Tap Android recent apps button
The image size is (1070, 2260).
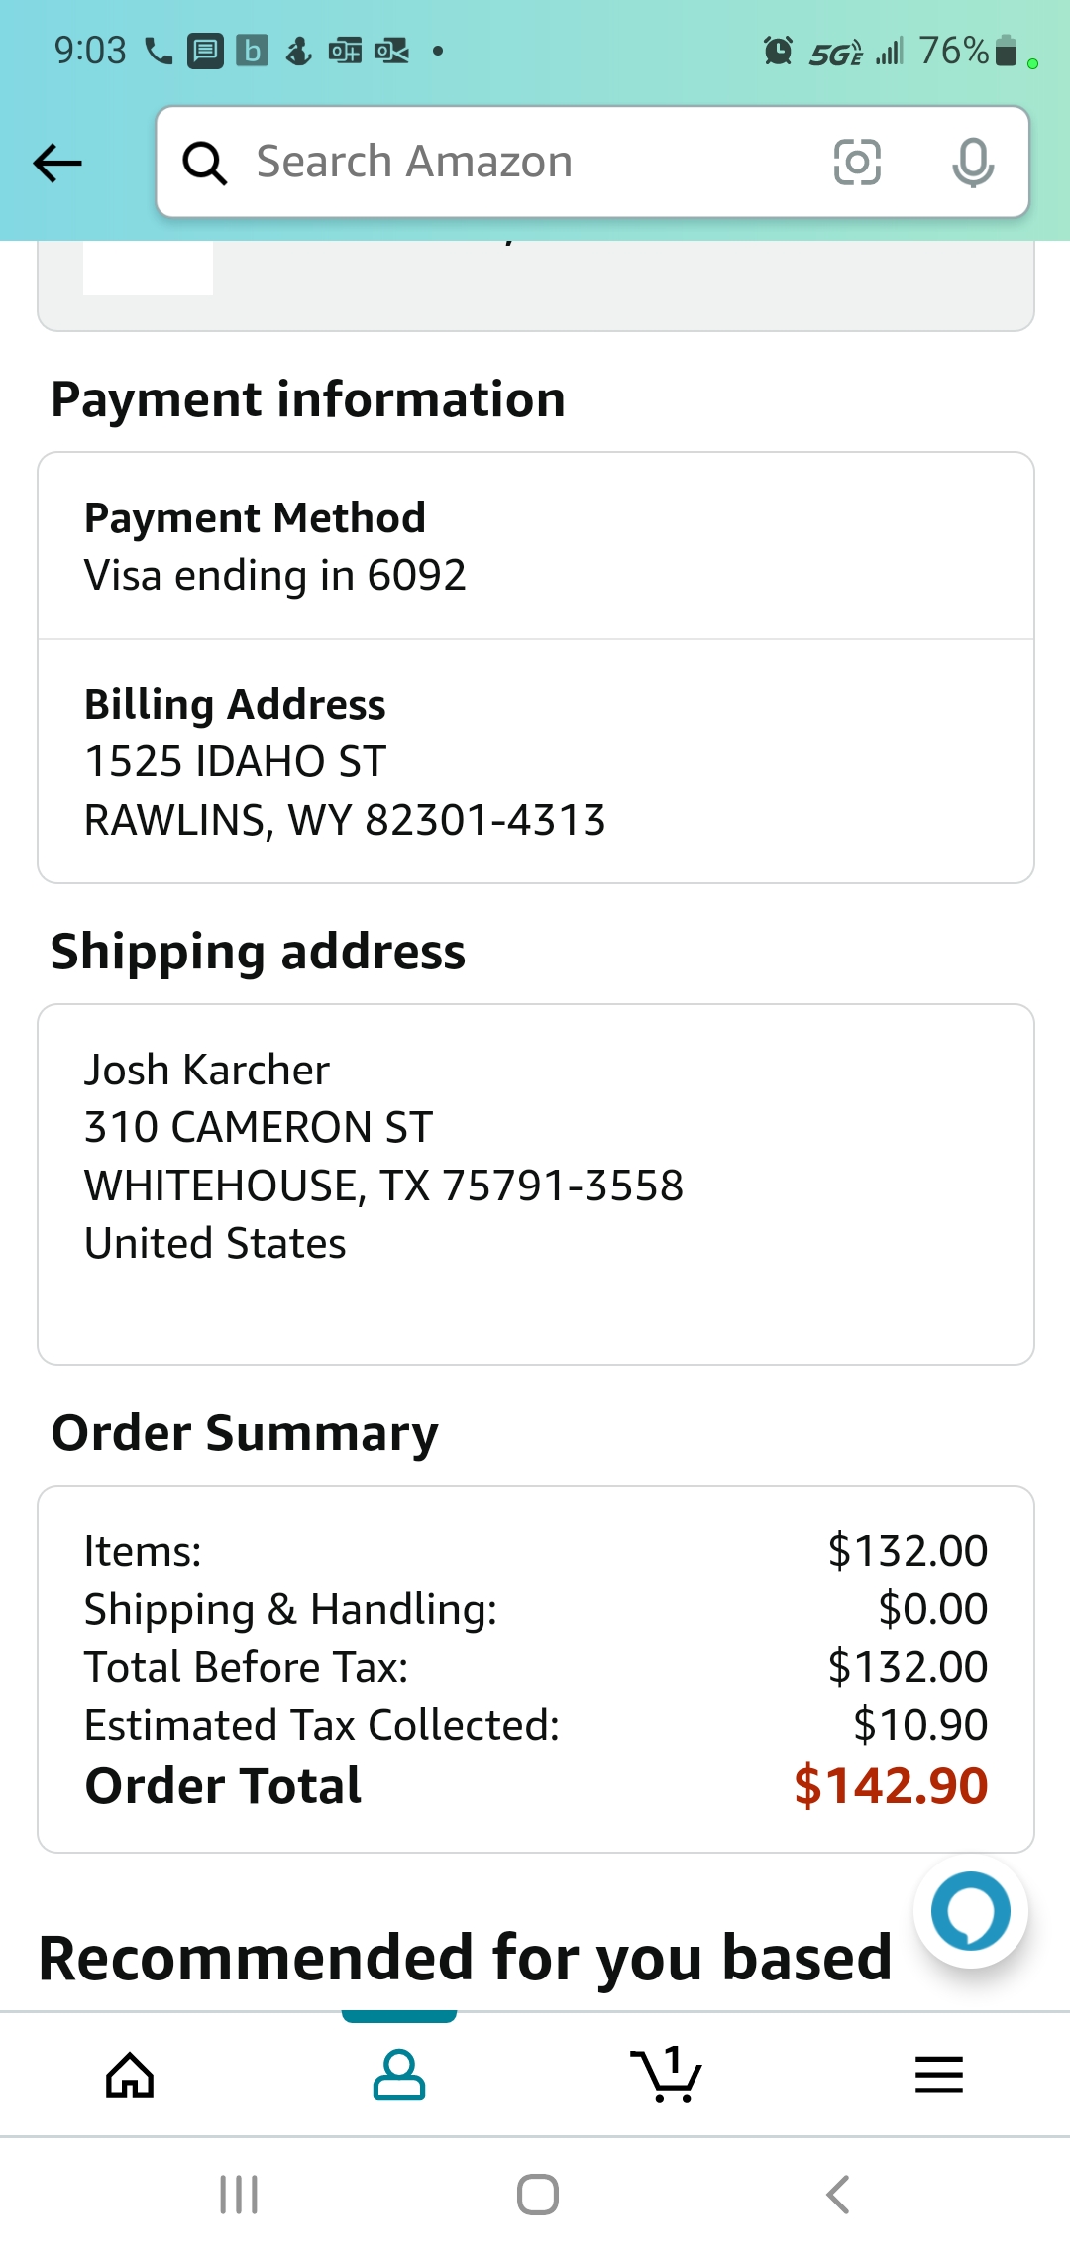(239, 2195)
